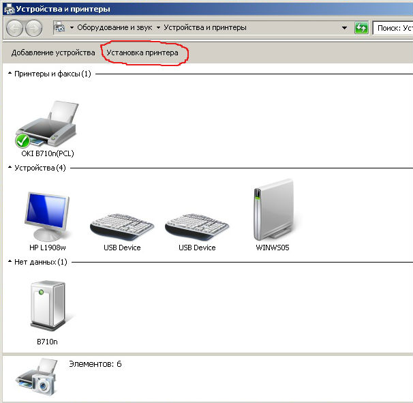This screenshot has width=413, height=403.
Task: Focus the Поиск search field
Action: [x=394, y=28]
